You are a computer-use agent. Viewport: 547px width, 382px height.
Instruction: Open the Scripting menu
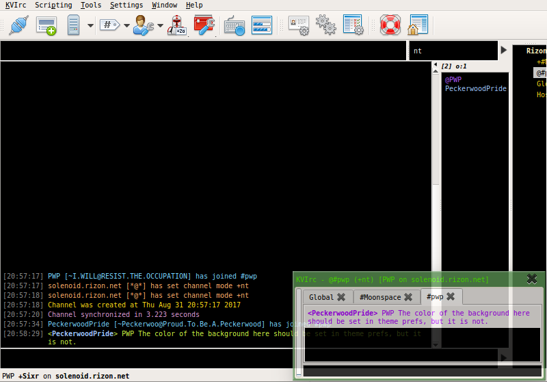click(x=53, y=5)
